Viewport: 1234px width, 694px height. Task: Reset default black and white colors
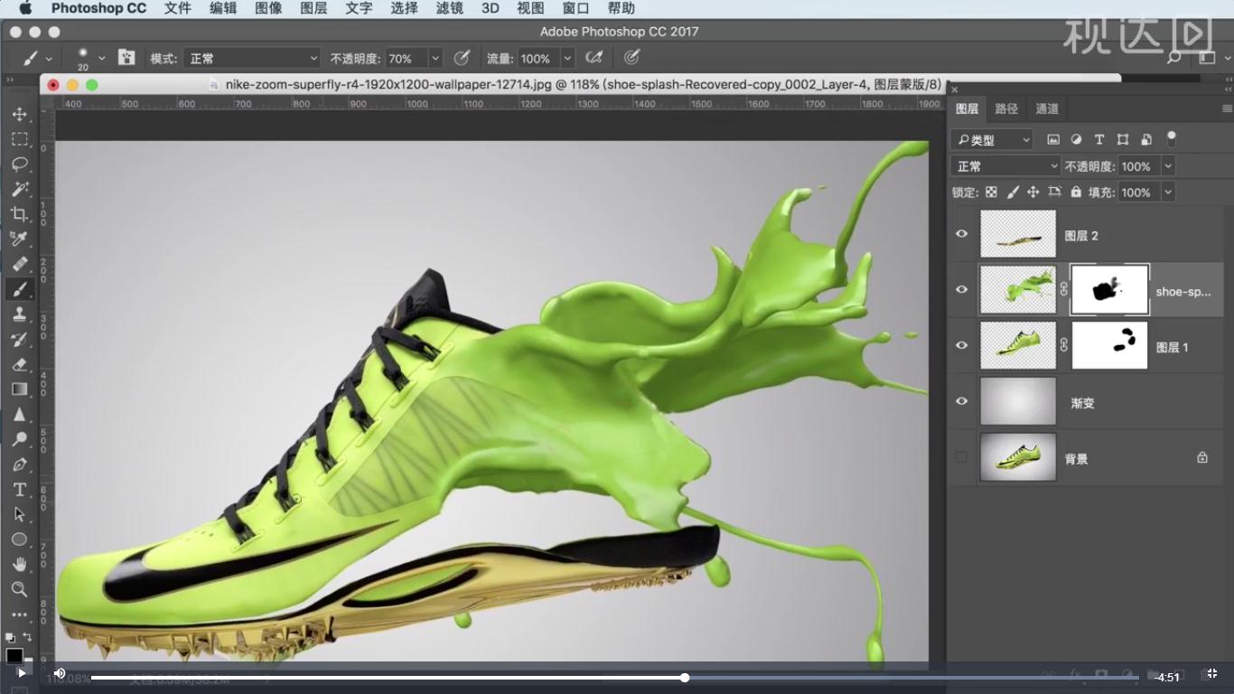(11, 637)
